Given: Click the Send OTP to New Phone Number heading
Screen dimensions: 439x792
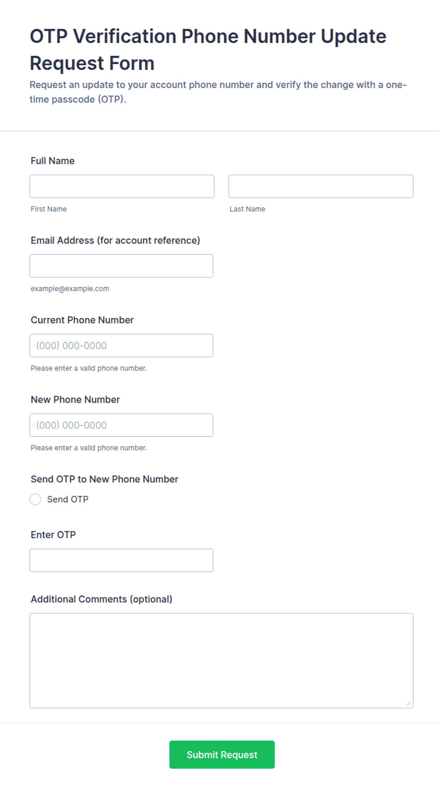Looking at the screenshot, I should coord(104,480).
